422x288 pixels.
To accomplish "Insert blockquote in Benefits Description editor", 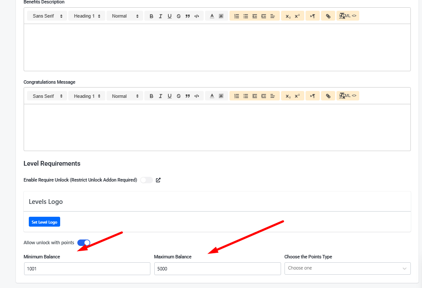I will (188, 16).
